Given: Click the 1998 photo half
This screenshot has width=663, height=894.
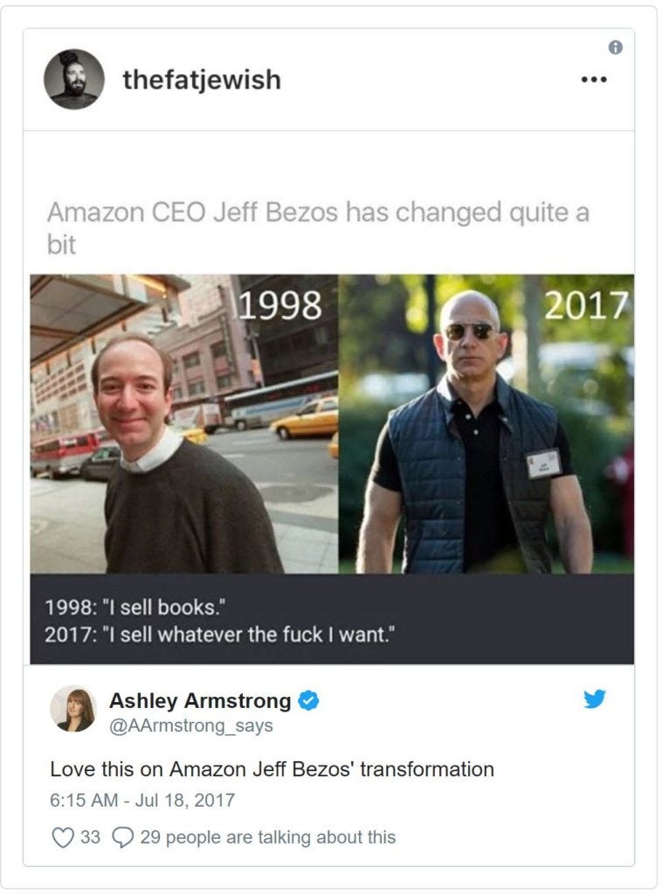Looking at the screenshot, I should pyautogui.click(x=184, y=423).
